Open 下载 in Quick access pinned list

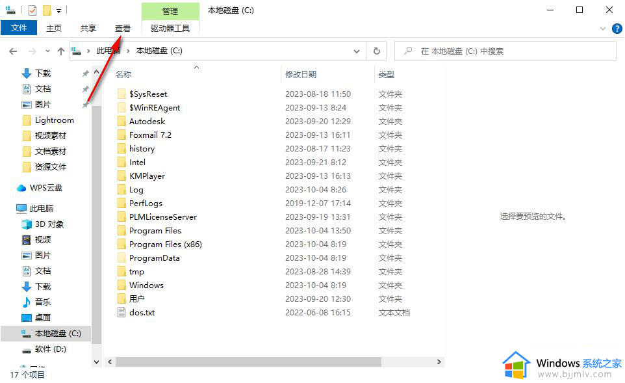(x=43, y=73)
